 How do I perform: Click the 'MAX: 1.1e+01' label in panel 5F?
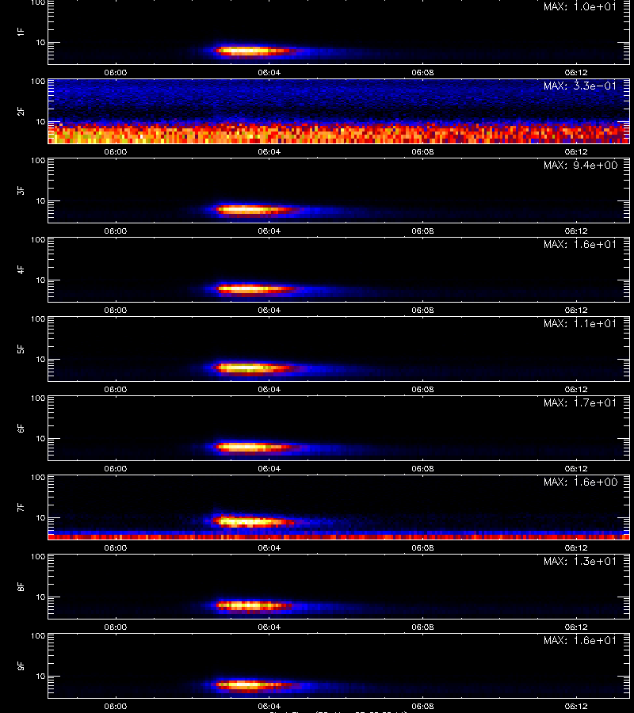coord(580,323)
